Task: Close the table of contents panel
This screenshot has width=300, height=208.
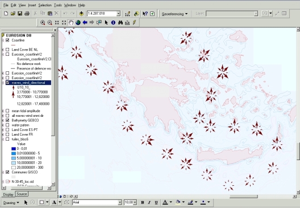Action: (x=55, y=30)
